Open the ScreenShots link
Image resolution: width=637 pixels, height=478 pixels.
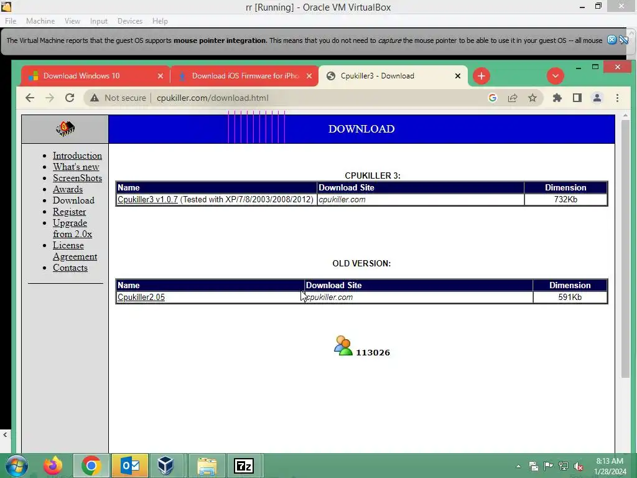[77, 178]
